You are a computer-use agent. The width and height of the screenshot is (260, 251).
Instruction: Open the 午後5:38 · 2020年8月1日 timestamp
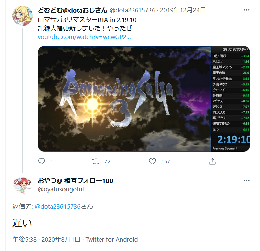pos(47,239)
